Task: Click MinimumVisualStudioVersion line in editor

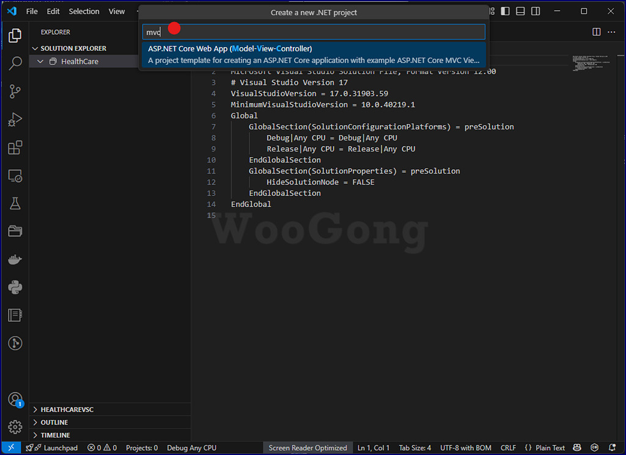Action: 323,104
